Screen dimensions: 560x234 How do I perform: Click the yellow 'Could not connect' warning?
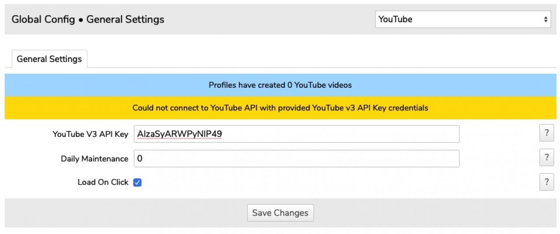click(x=280, y=107)
